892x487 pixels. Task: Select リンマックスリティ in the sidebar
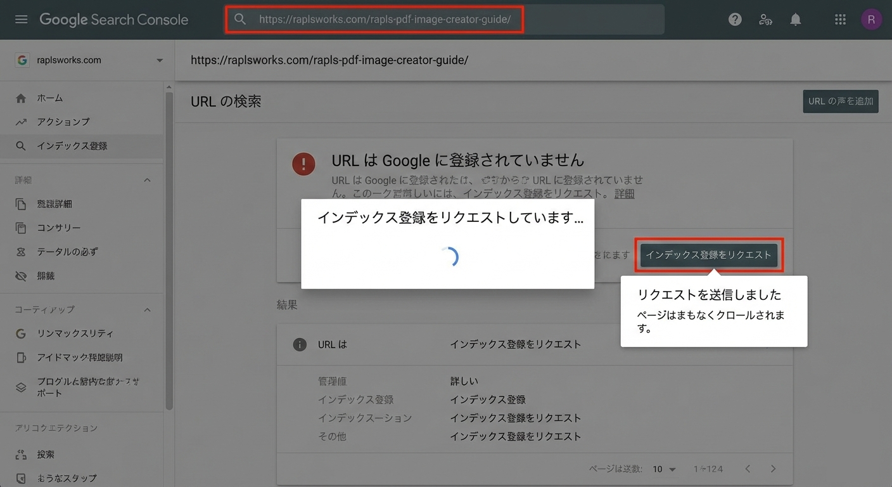click(x=75, y=334)
